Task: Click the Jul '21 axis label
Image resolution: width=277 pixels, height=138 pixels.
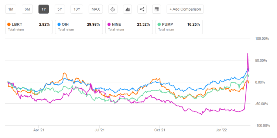Action: (99, 130)
